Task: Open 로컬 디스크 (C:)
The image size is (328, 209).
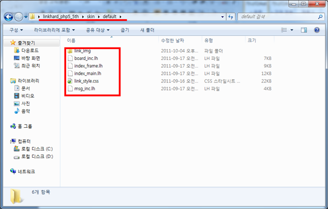Action: [x=37, y=149]
